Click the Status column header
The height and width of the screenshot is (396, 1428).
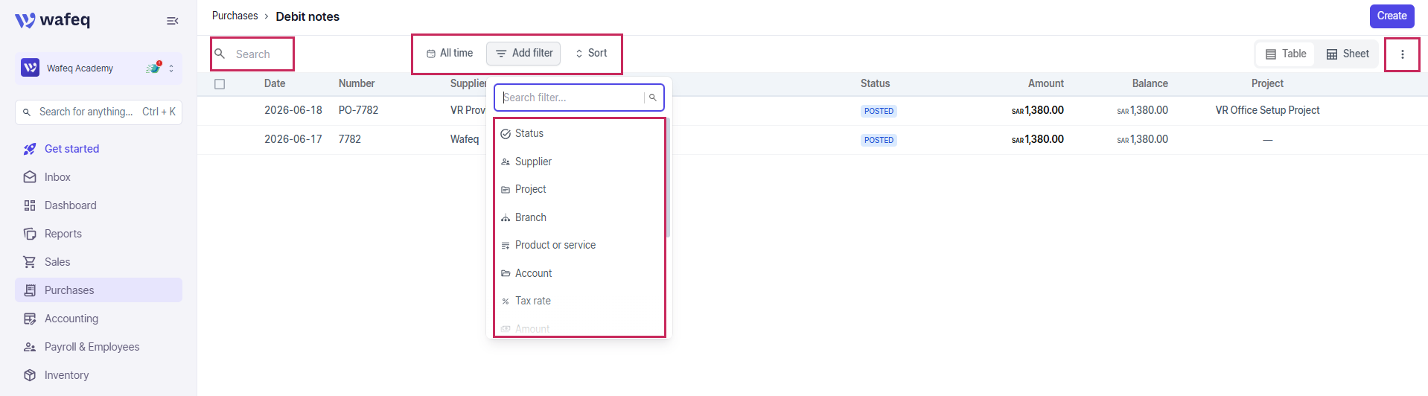tap(875, 83)
